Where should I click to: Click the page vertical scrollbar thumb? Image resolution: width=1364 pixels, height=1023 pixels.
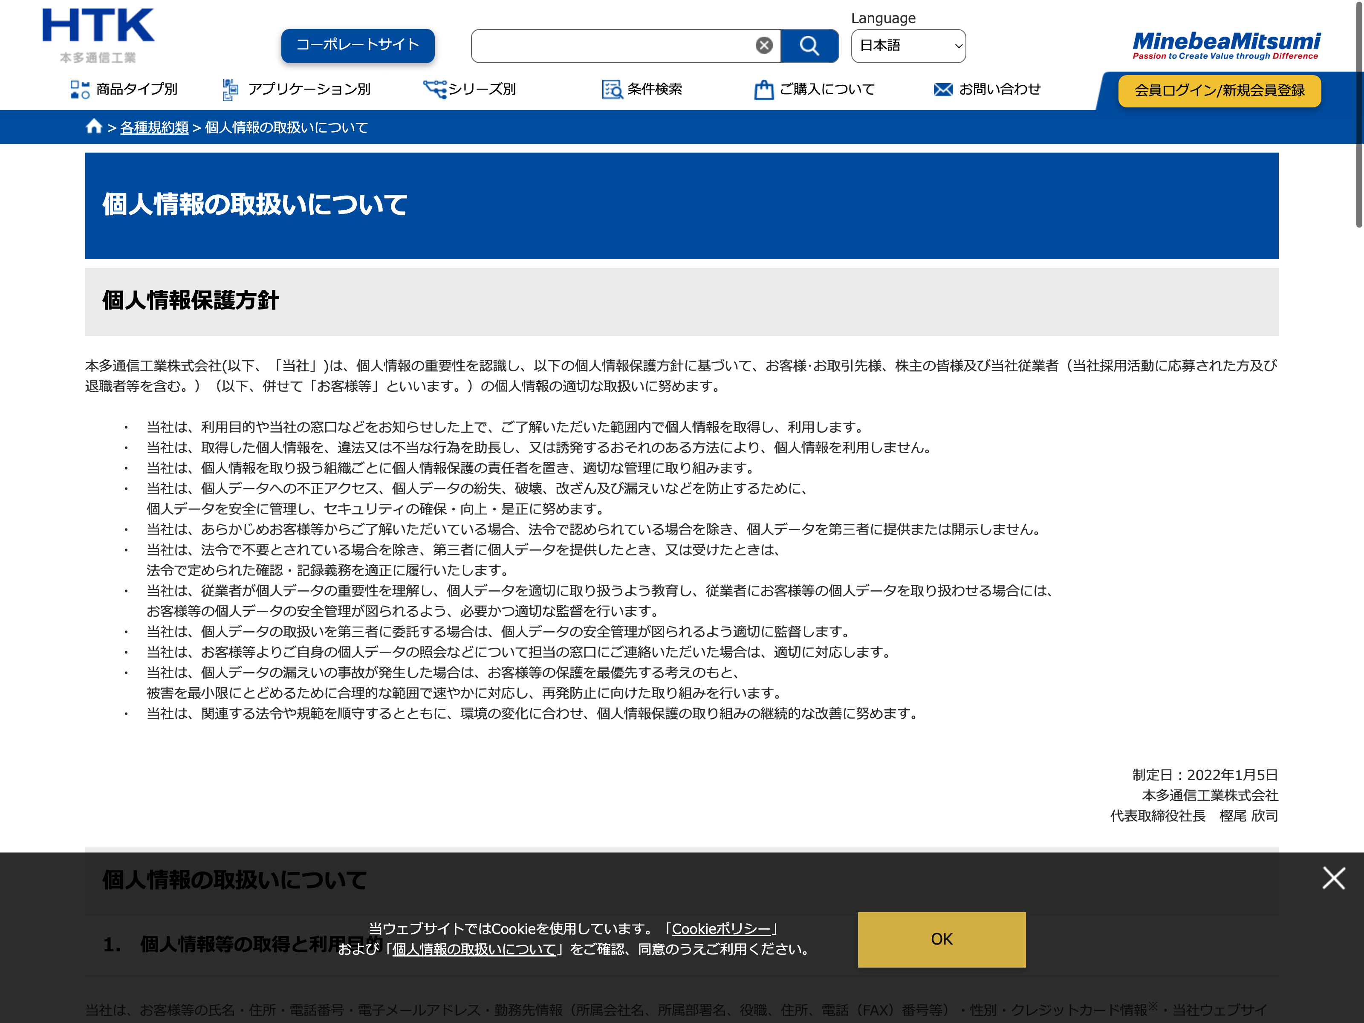pyautogui.click(x=1358, y=114)
